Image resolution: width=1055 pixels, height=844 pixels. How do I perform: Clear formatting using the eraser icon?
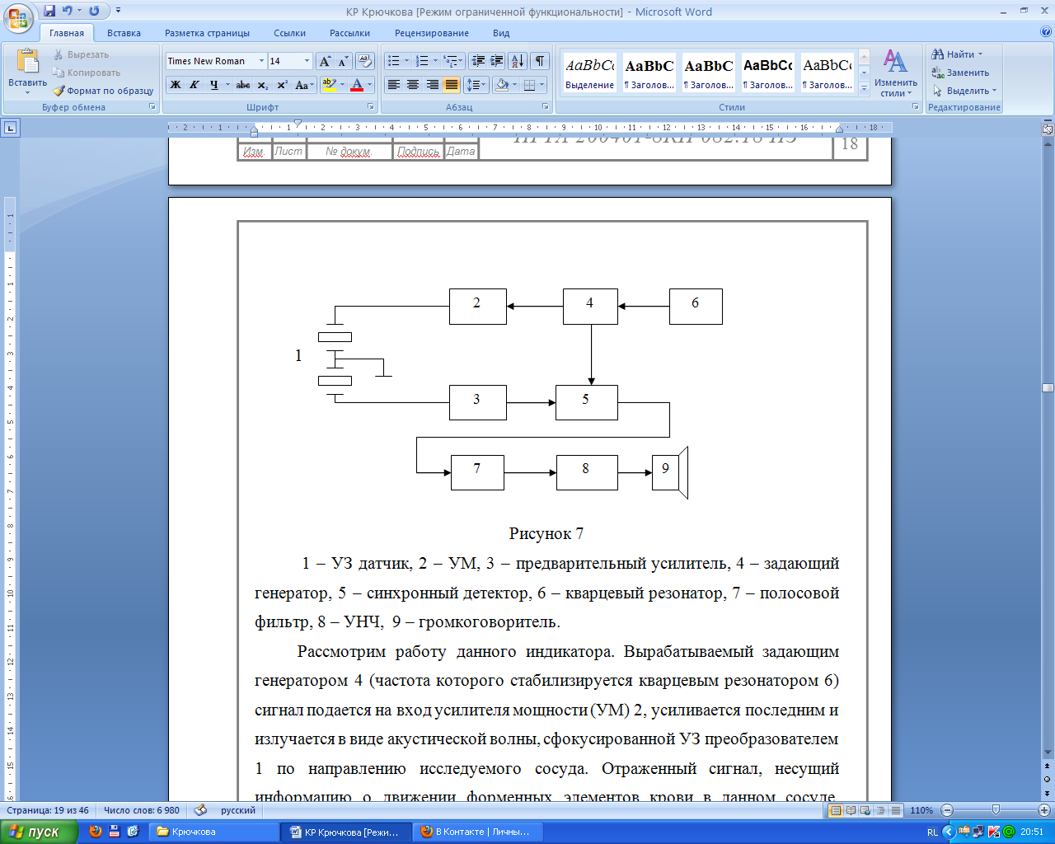click(365, 61)
